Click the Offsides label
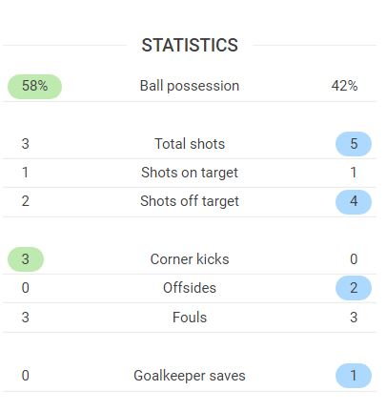The width and height of the screenshot is (387, 411). pos(190,288)
